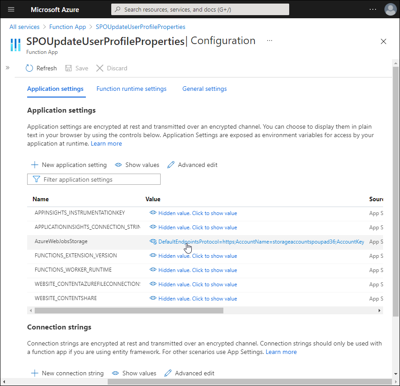The height and width of the screenshot is (386, 400).
Task: Switch to Function runtime settings tab
Action: click(x=131, y=89)
